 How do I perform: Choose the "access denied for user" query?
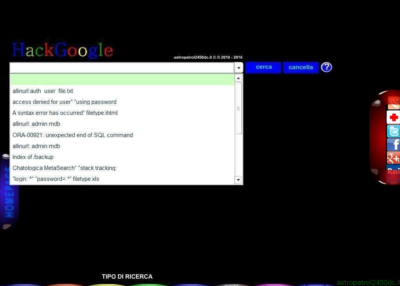pyautogui.click(x=122, y=102)
